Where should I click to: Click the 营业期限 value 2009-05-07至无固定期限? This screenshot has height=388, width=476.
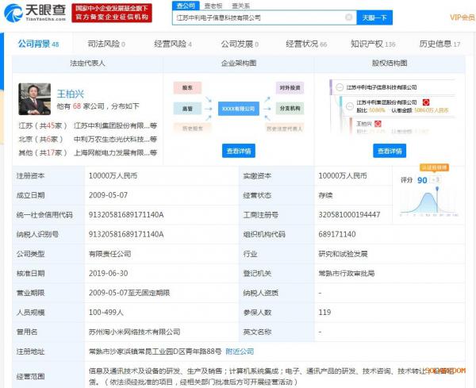point(129,293)
